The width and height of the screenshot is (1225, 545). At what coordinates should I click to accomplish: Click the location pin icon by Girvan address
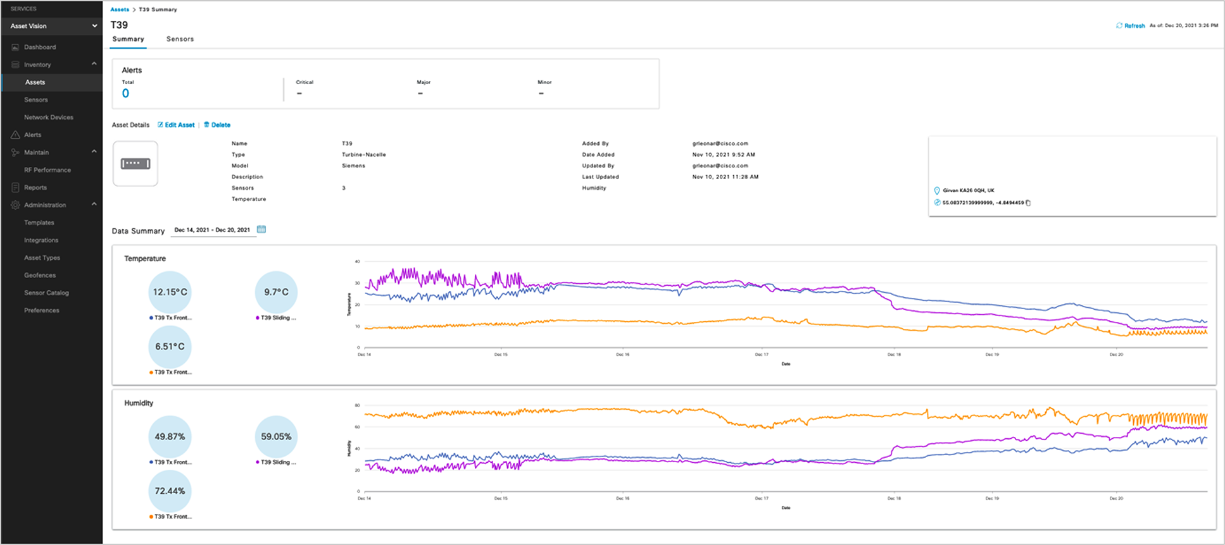tap(937, 190)
